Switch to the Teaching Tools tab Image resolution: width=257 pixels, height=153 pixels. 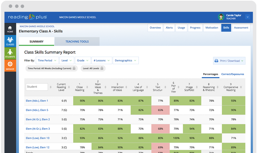click(77, 42)
